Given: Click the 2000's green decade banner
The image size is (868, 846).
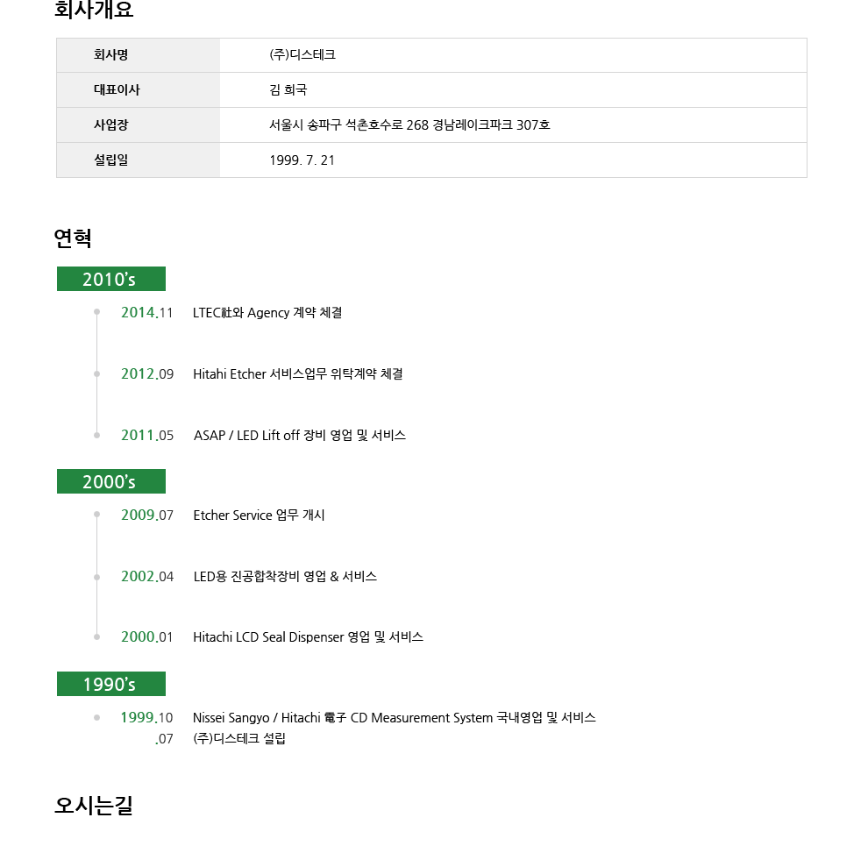Looking at the screenshot, I should 110,481.
